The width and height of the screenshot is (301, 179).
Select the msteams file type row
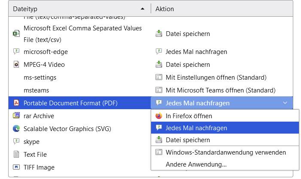point(36,90)
